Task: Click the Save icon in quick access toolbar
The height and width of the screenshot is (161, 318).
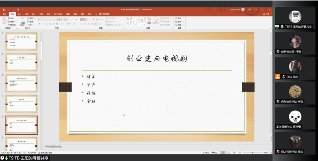Action: point(4,9)
